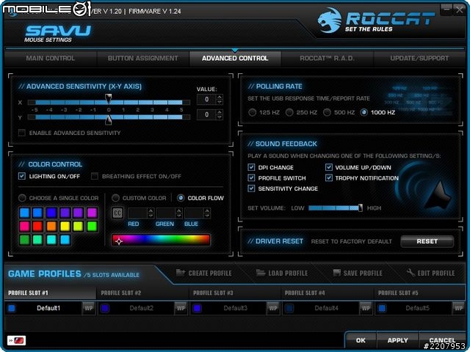
Task: Pick the orange color swatch
Action: (51, 227)
